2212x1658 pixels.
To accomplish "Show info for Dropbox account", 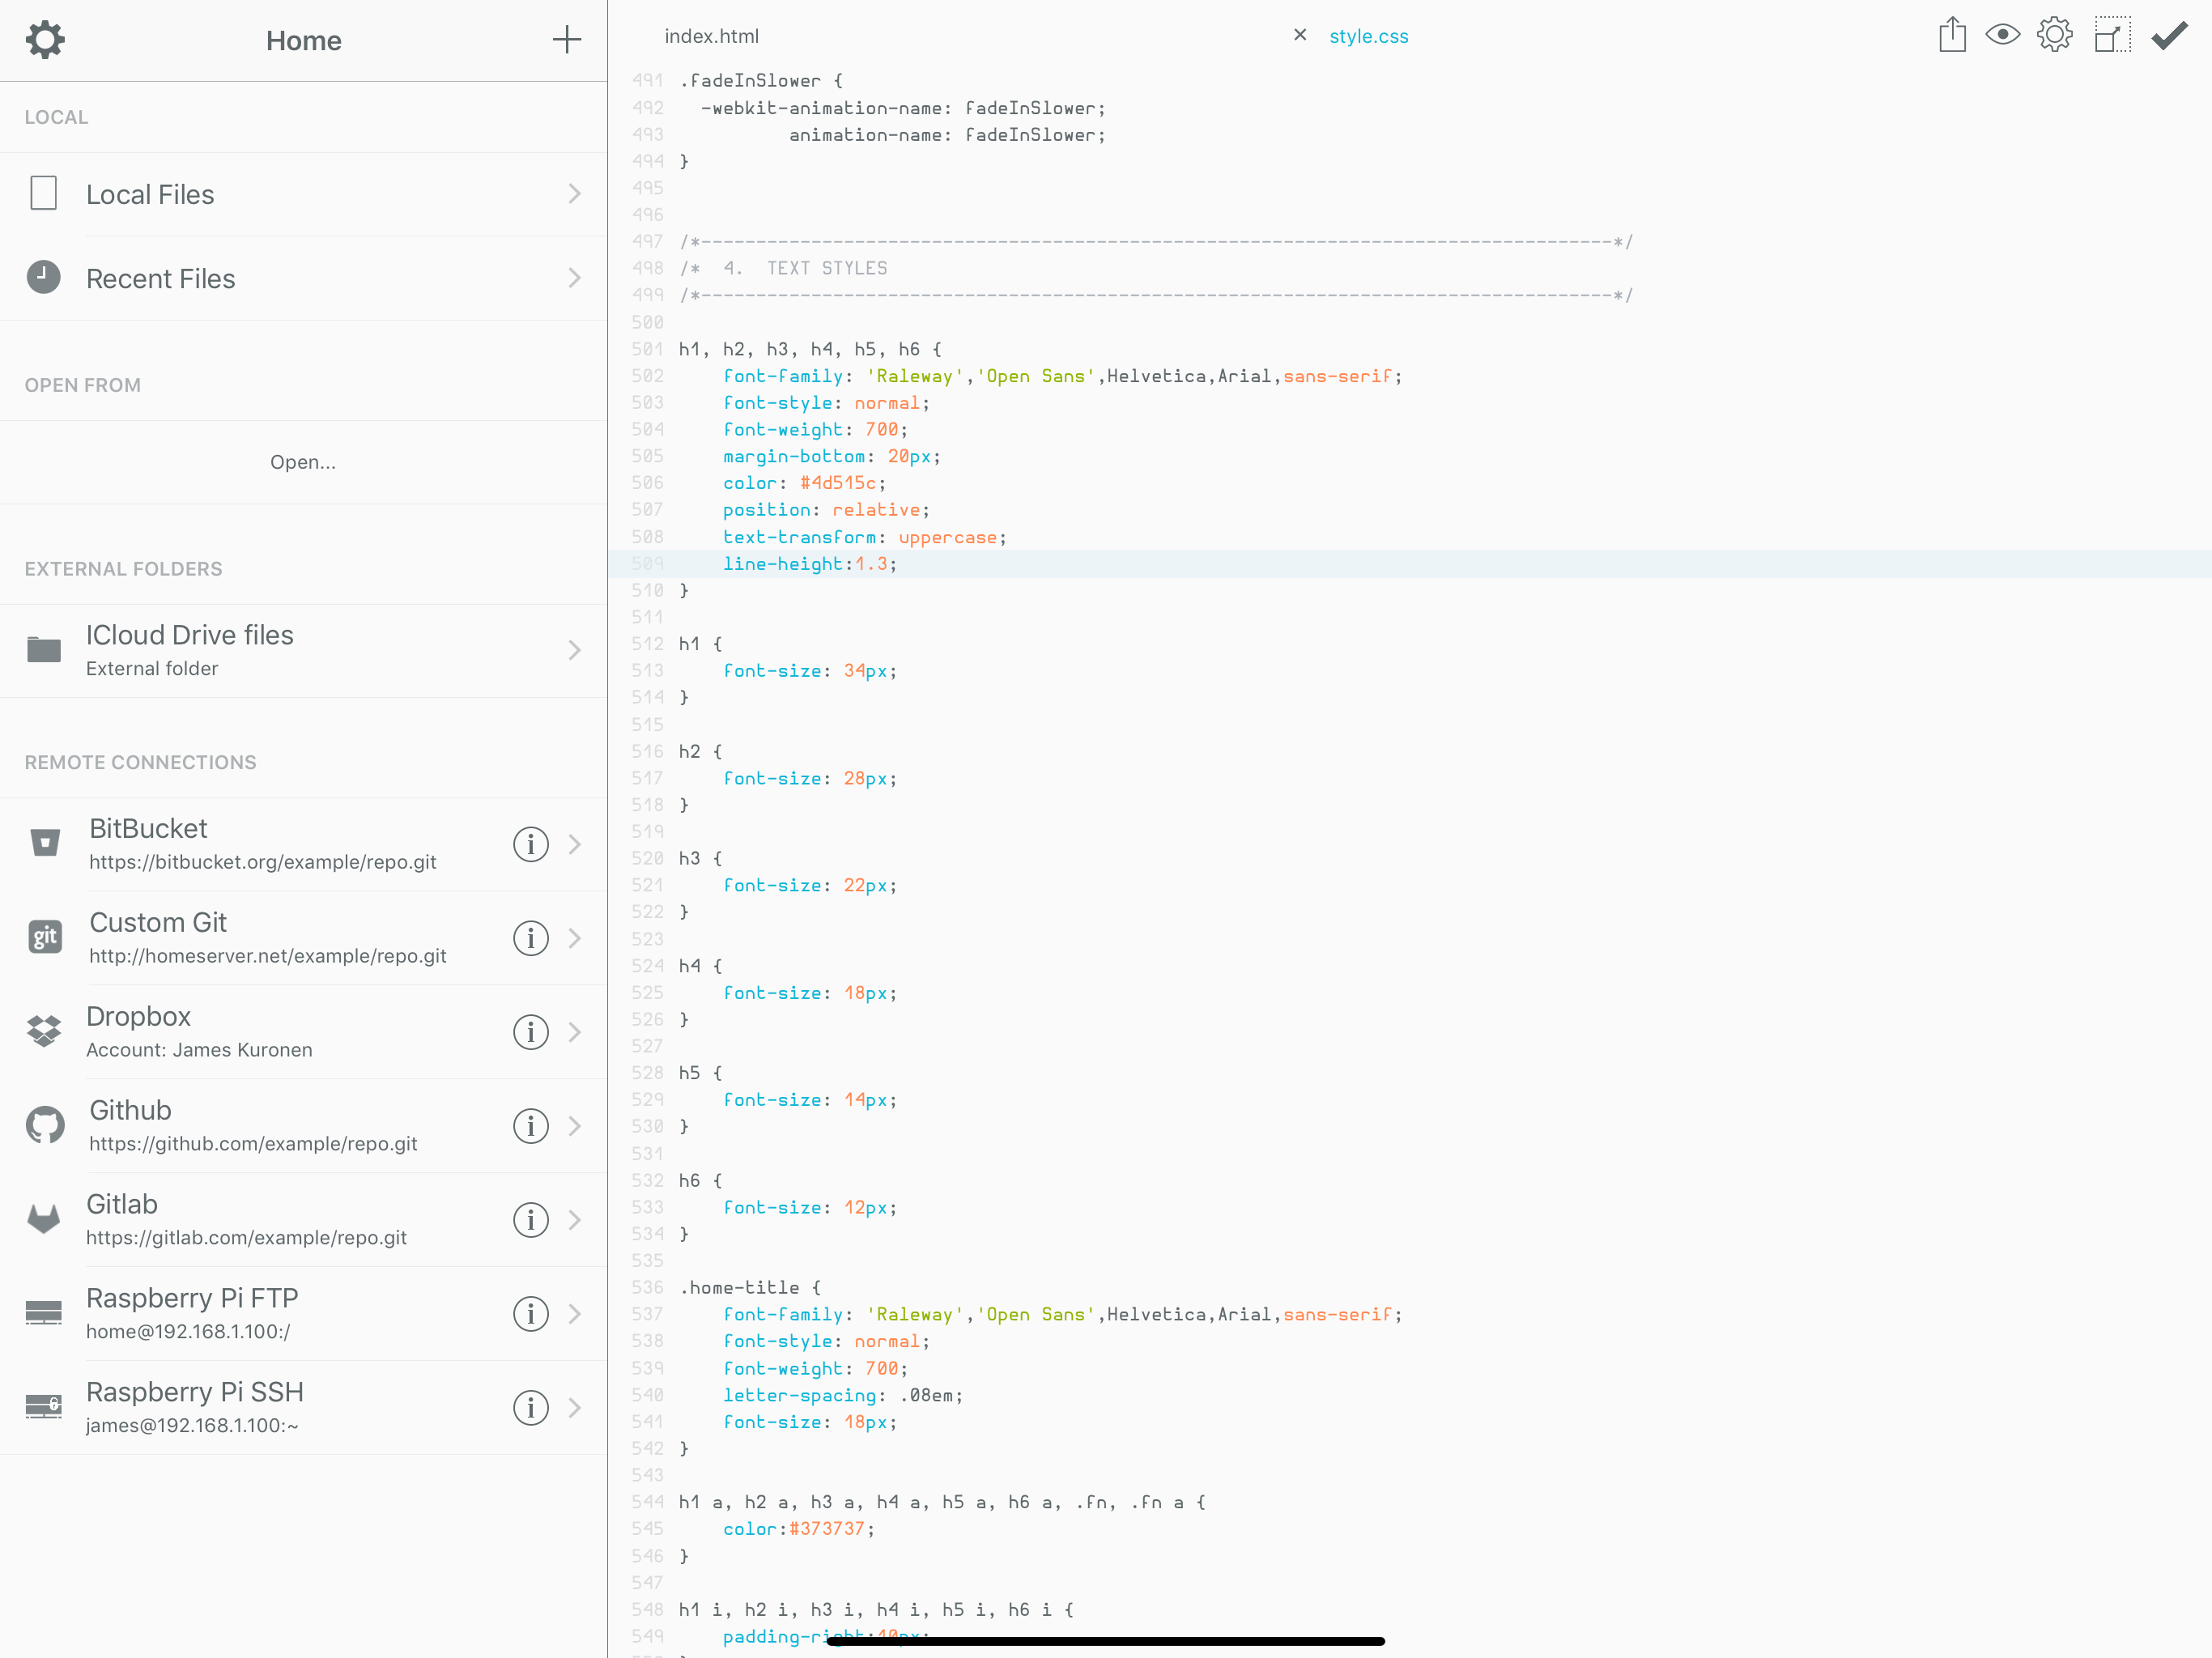I will click(531, 1032).
